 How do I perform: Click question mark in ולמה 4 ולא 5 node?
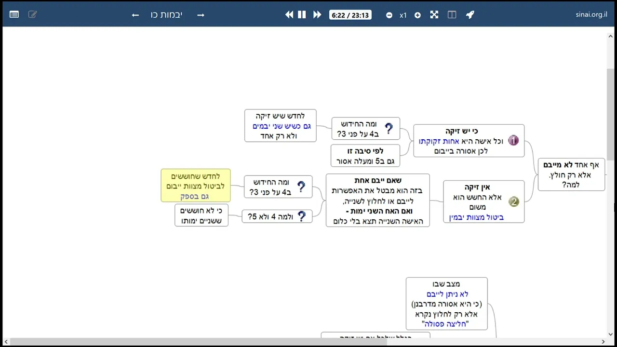(302, 216)
